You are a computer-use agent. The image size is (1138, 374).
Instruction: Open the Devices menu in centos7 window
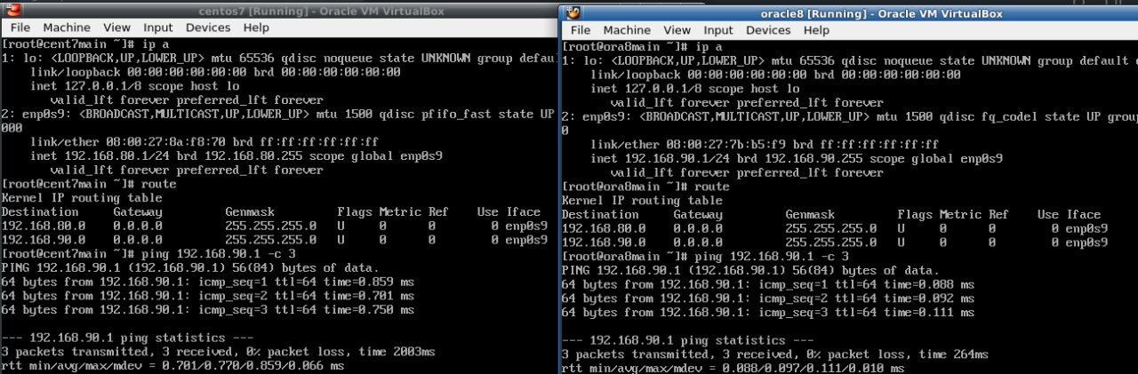pos(208,28)
